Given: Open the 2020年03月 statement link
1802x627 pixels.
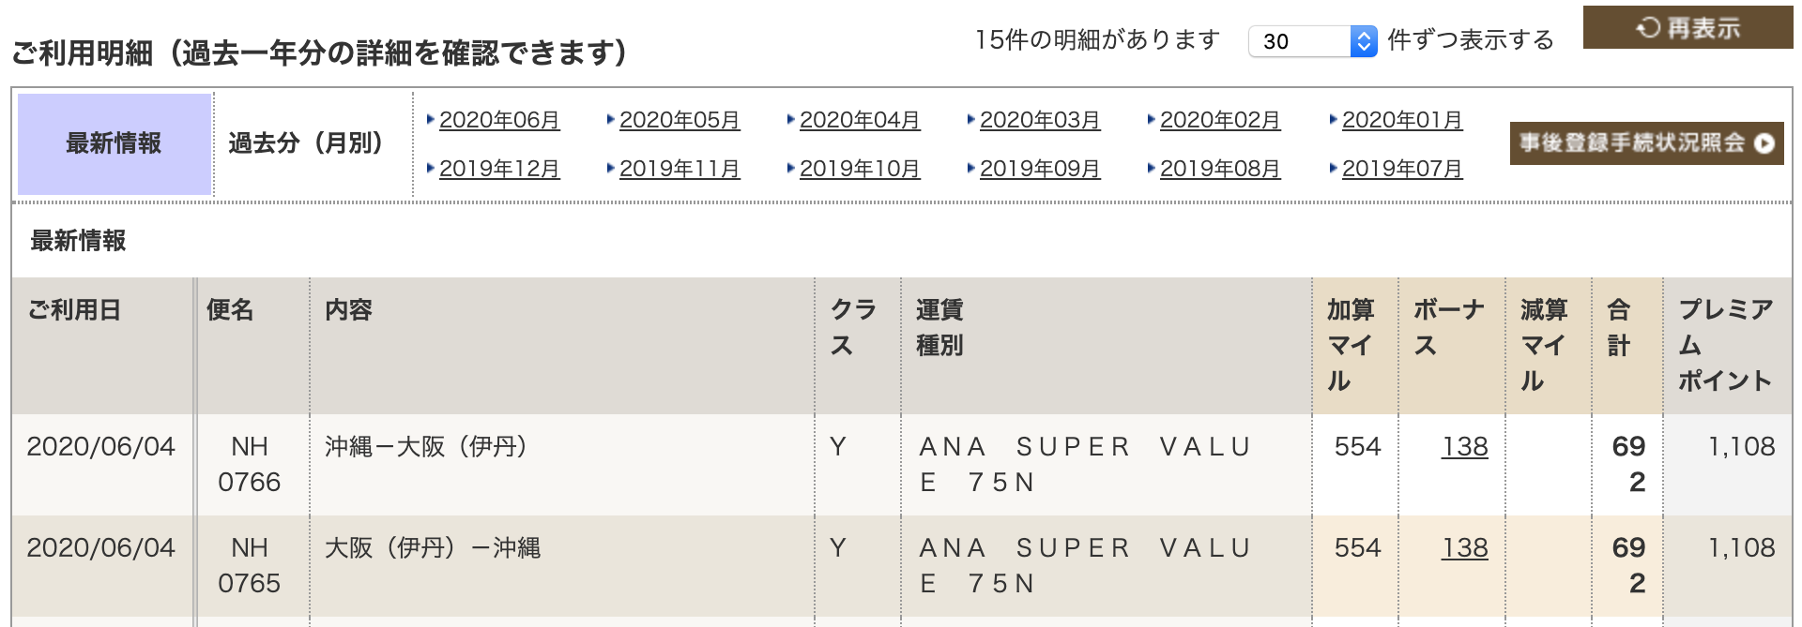Looking at the screenshot, I should pos(1040,120).
